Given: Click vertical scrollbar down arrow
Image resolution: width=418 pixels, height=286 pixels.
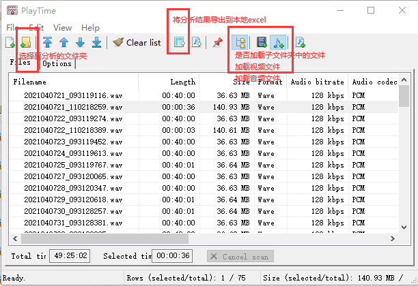Looking at the screenshot, I should point(404,227).
